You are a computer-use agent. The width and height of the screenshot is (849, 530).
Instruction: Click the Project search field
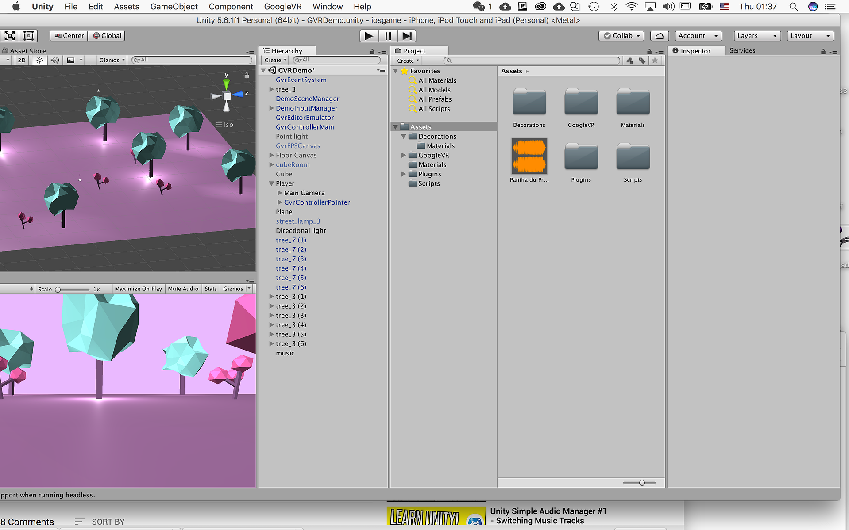click(x=532, y=61)
